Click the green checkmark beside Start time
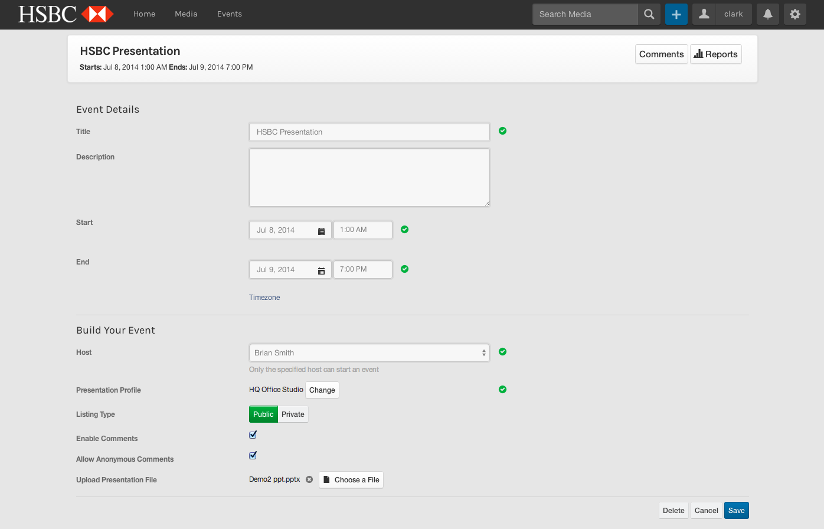 (x=405, y=230)
